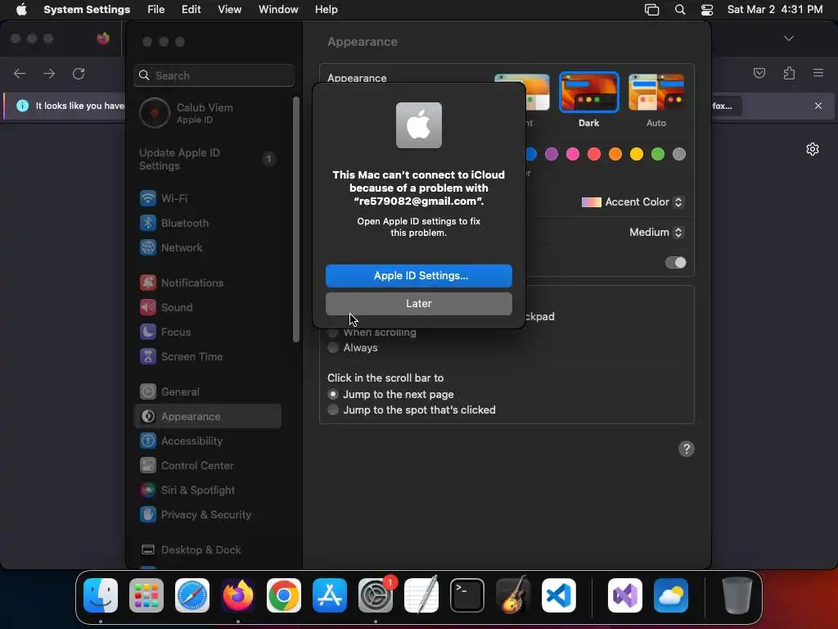838x629 pixels.
Task: Open the Appearance help question mark
Action: pyautogui.click(x=687, y=449)
